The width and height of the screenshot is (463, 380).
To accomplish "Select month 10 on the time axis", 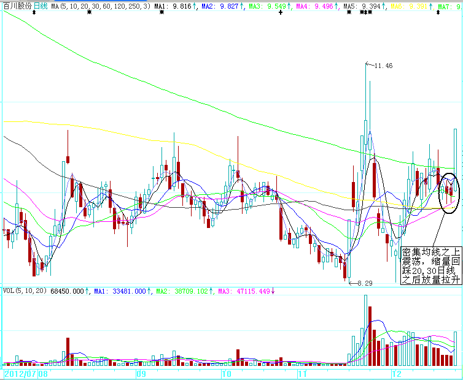I will 226,374.
